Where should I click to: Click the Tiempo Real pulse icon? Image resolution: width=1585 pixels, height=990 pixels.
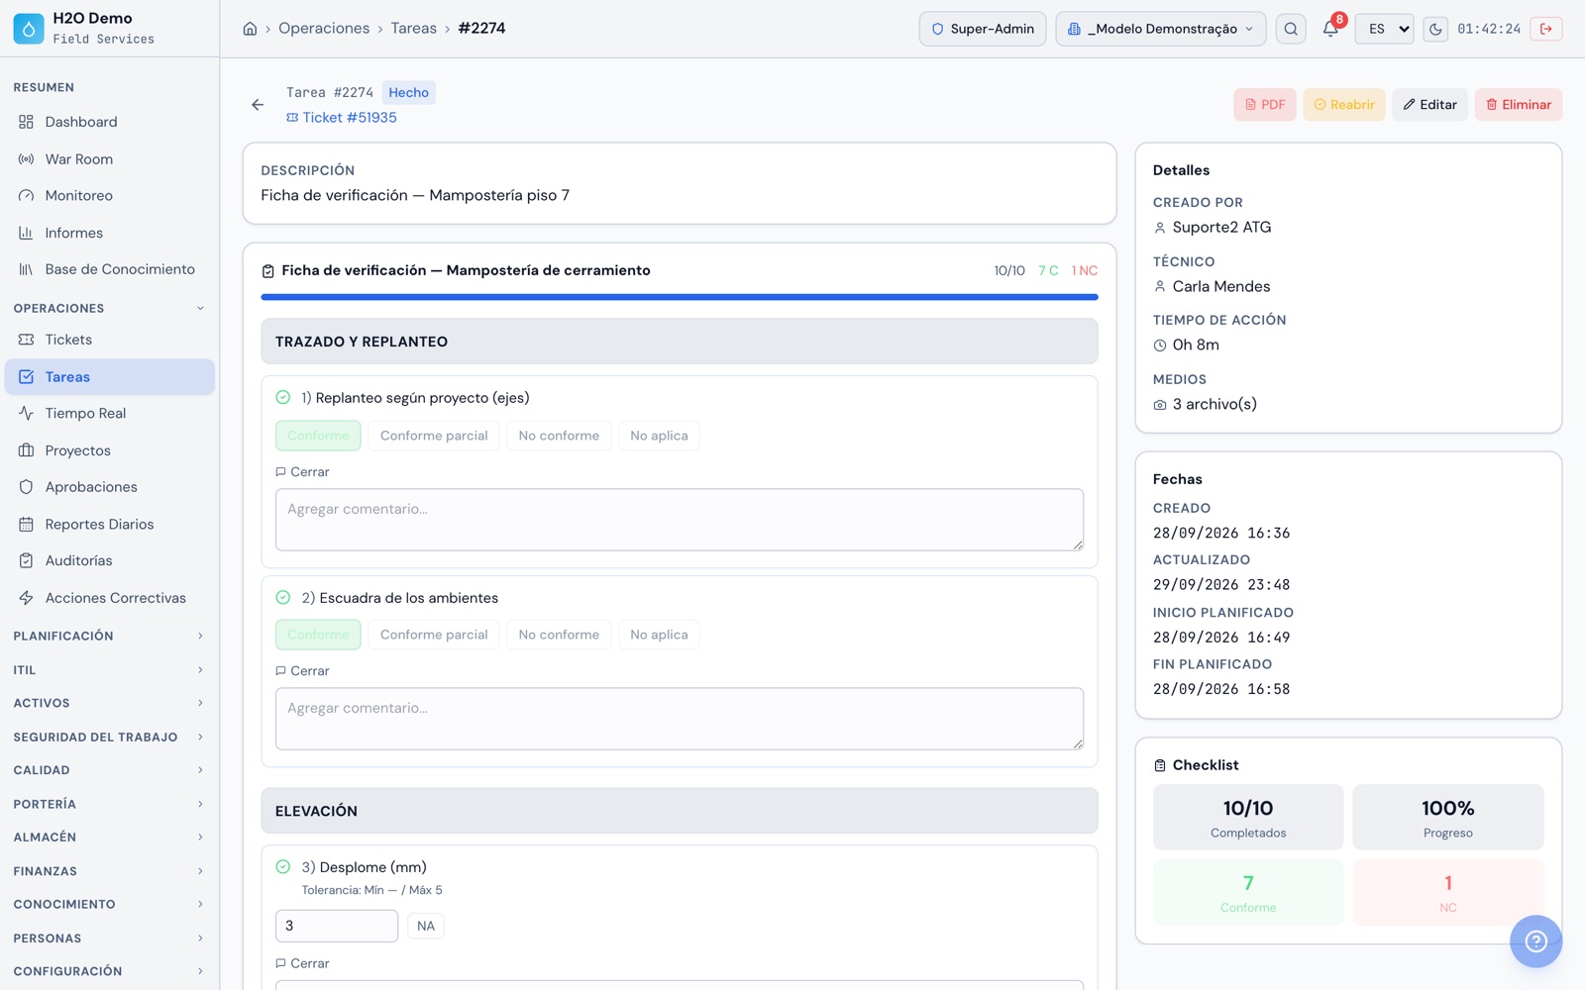pyautogui.click(x=26, y=414)
